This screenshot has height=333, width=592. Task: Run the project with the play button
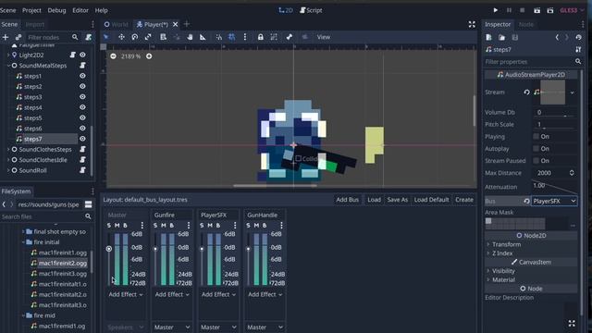tap(496, 10)
